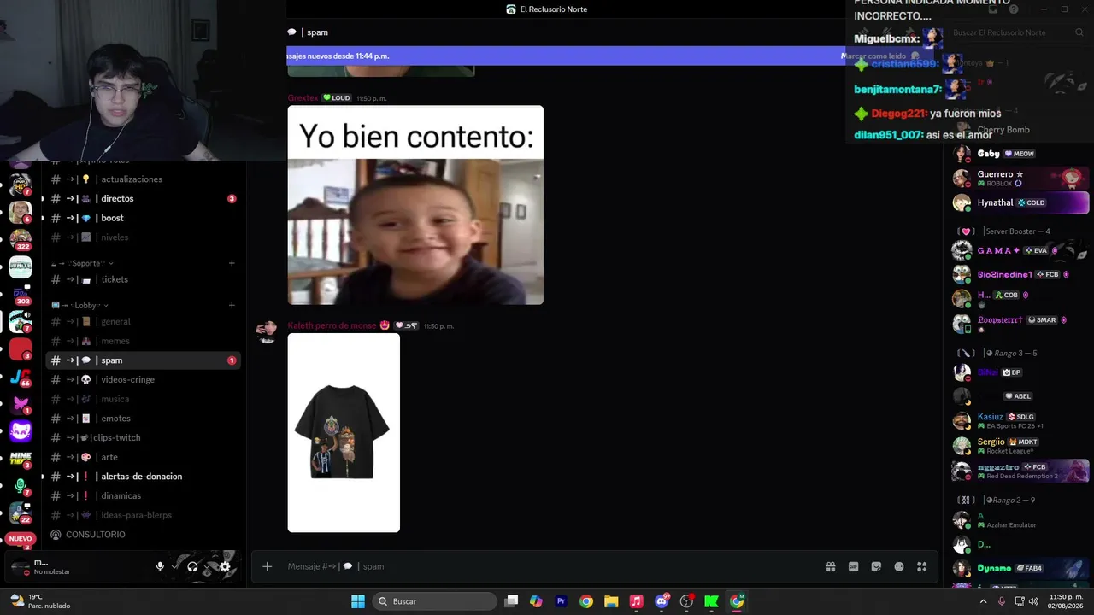Open the clips-twitch channel

[143, 437]
